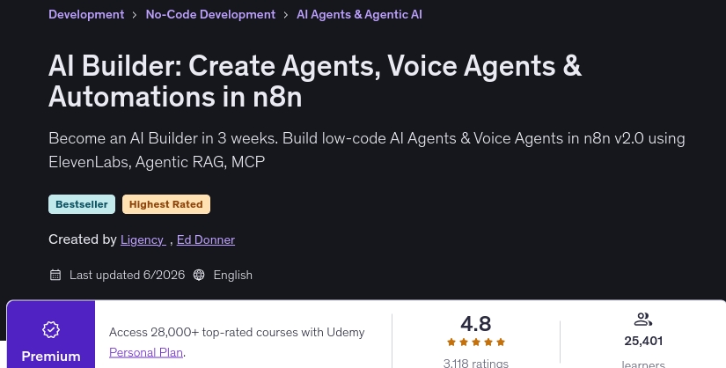Screen dimensions: 726x368
Task: Click the Highest Rated badge
Action: click(166, 204)
